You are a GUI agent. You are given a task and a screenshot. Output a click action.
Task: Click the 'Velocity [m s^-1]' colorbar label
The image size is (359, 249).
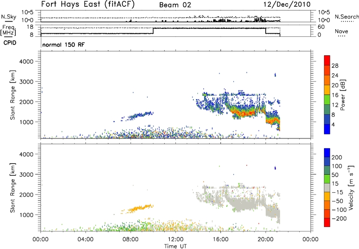[351, 187]
